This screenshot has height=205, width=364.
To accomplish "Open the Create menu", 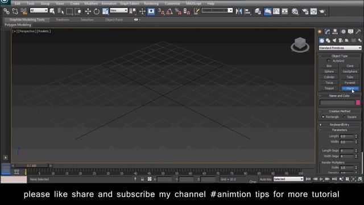I will [75, 3].
